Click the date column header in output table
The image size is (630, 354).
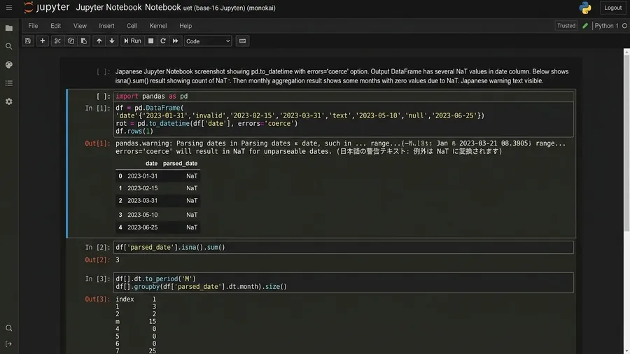point(151,163)
